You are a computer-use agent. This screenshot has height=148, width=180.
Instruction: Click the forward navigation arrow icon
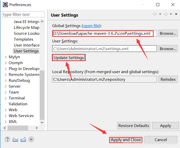point(166,14)
